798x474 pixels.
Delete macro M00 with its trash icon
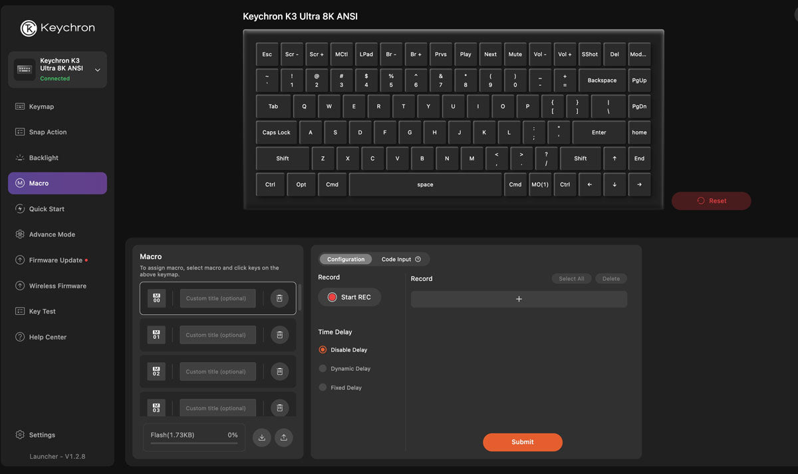click(x=279, y=299)
